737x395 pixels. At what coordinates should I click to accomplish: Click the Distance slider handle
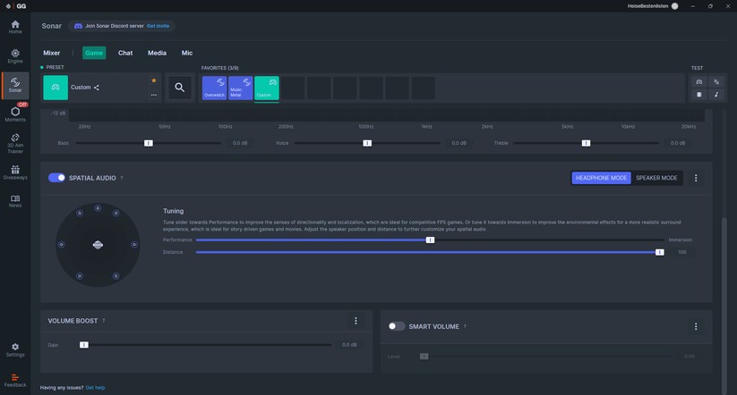click(x=660, y=252)
